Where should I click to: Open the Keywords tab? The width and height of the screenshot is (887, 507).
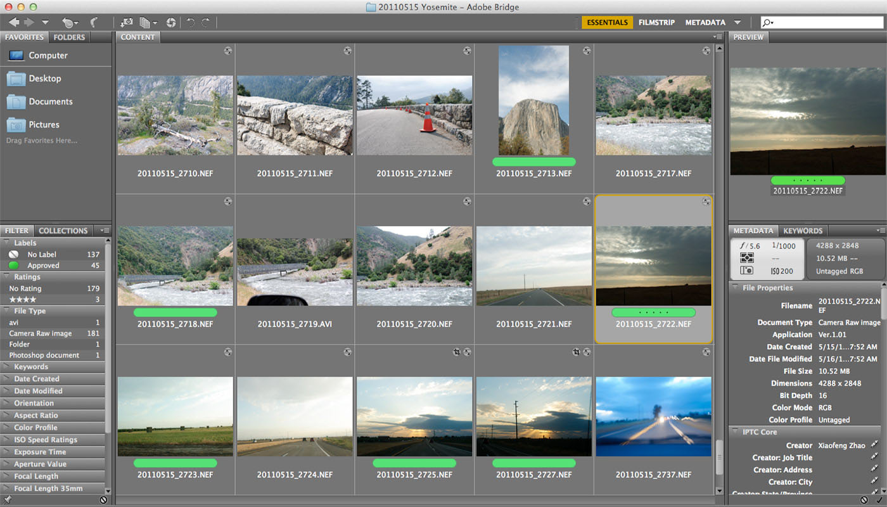click(x=802, y=231)
